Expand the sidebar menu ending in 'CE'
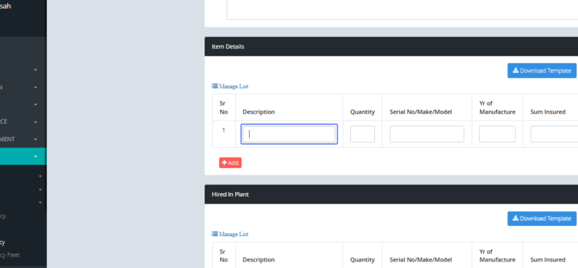 36,122
